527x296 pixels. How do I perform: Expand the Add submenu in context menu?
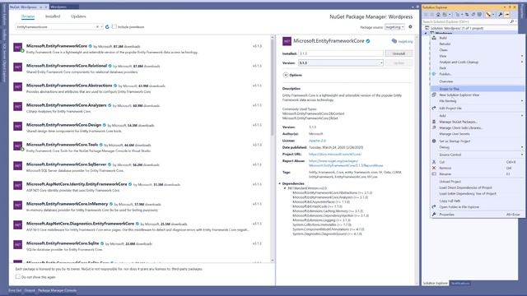522,115
